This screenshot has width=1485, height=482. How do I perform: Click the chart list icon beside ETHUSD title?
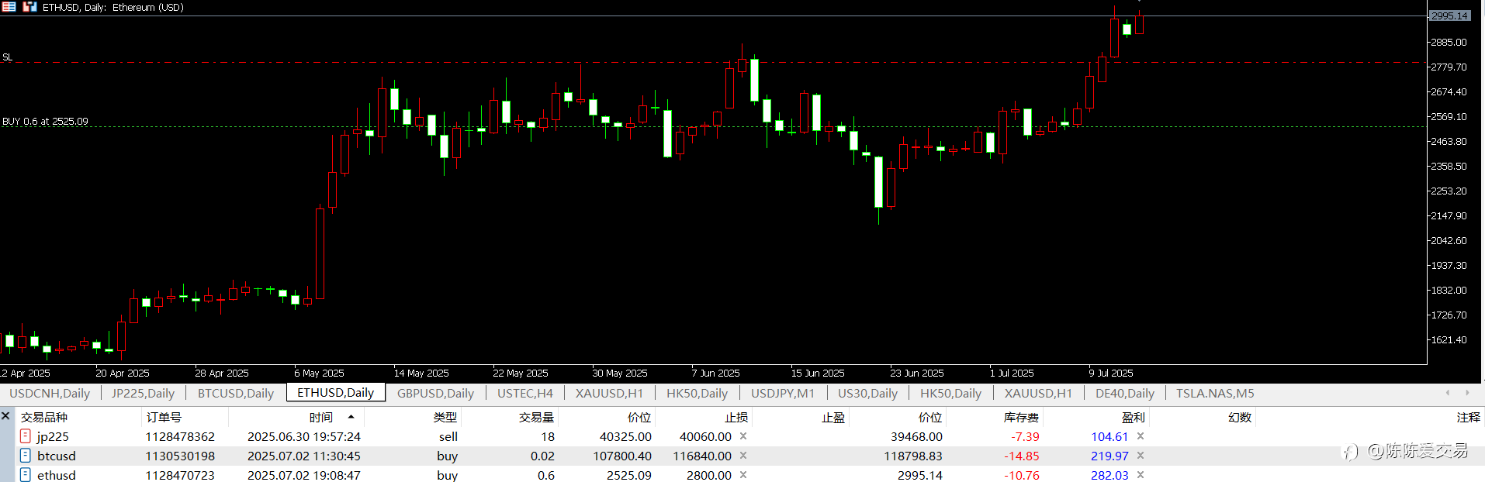9,7
